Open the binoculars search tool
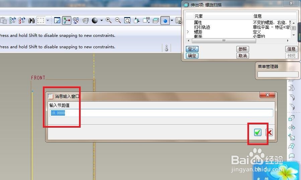Image resolution: width=301 pixels, height=180 pixels. click(31, 20)
